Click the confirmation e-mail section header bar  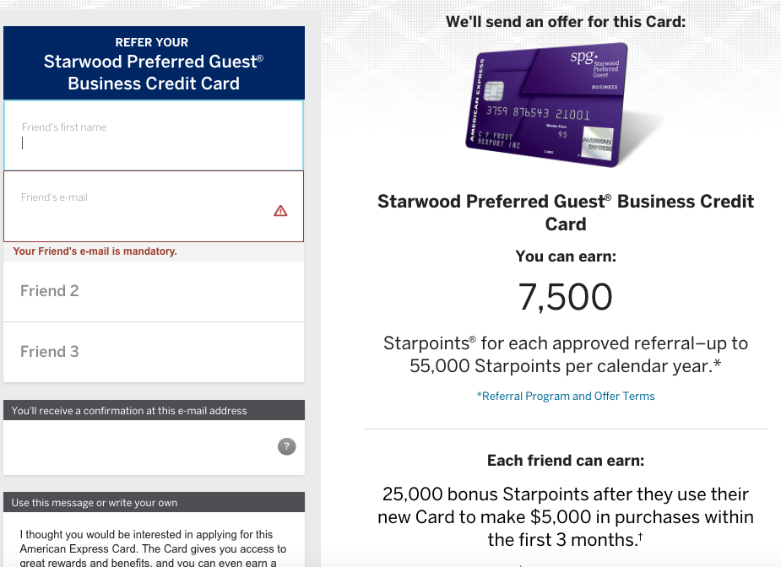[154, 410]
